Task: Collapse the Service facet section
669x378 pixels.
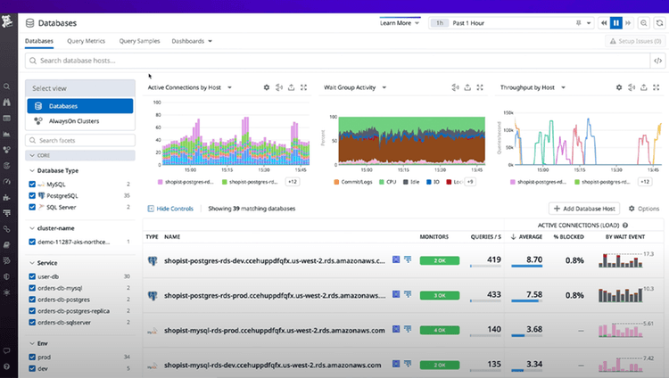Action: (x=32, y=263)
